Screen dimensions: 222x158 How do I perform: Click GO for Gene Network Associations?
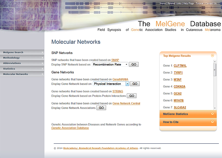[101, 108]
